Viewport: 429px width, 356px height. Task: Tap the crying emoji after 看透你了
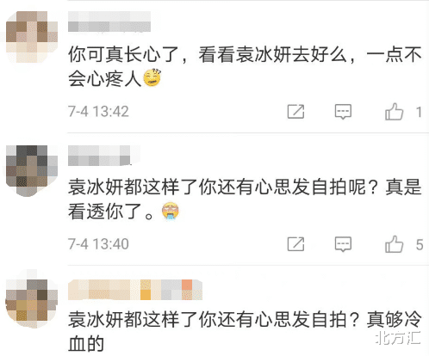click(x=171, y=211)
